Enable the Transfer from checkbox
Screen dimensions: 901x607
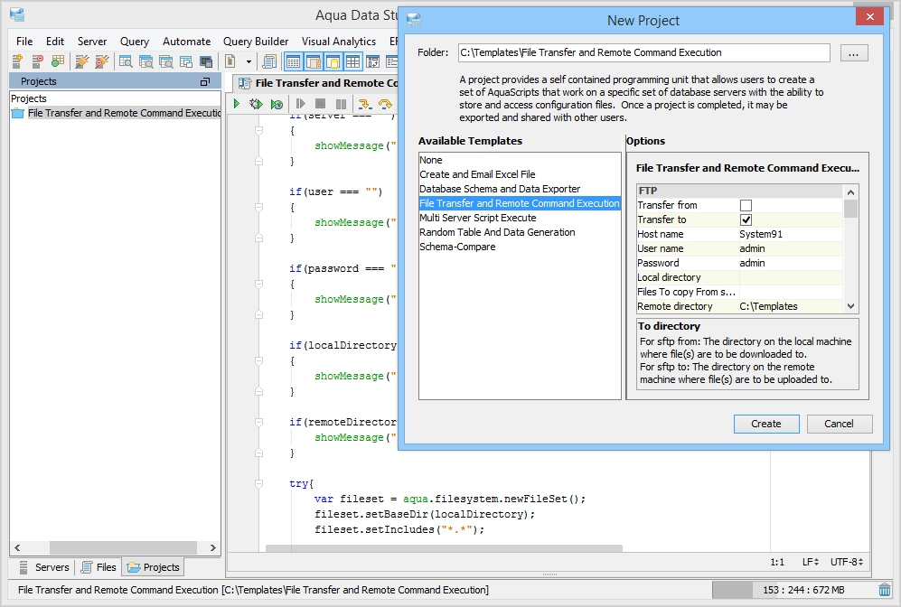746,205
